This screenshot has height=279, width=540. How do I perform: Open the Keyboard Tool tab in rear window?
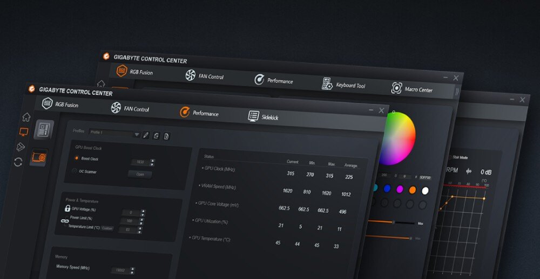tap(350, 86)
